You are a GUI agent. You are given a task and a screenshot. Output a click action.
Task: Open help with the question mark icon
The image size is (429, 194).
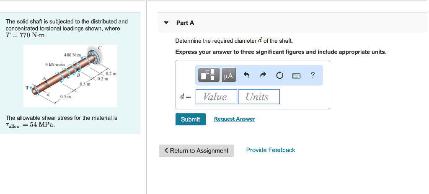pyautogui.click(x=313, y=75)
